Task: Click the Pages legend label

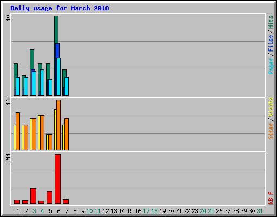Action: [271, 66]
